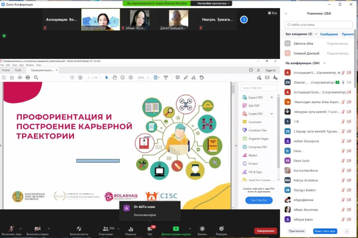Collapse the Зал ожидания (2) section

point(316,34)
